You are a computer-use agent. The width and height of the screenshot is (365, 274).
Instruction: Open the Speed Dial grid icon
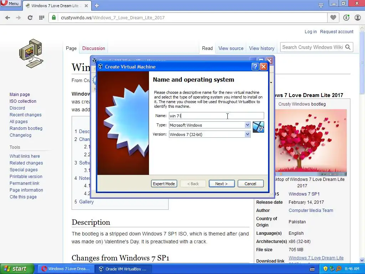[x=41, y=18]
